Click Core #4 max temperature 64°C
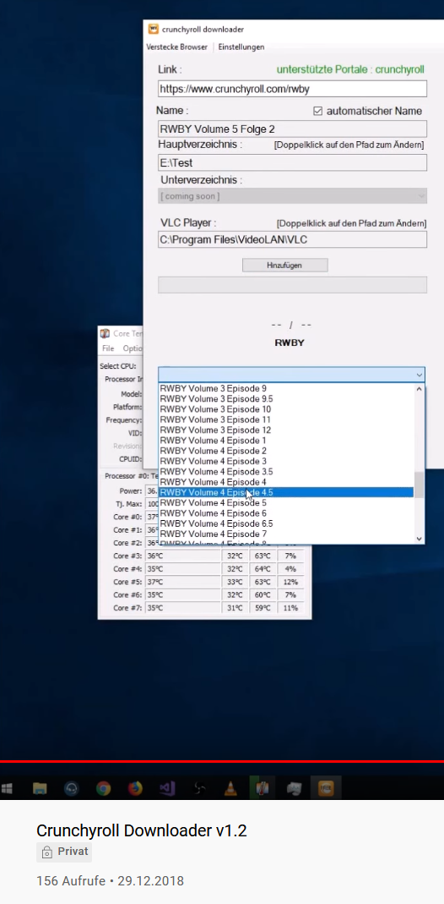The height and width of the screenshot is (904, 444). [x=263, y=569]
